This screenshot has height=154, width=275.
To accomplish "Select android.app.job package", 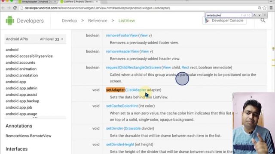I will click(x=19, y=107).
